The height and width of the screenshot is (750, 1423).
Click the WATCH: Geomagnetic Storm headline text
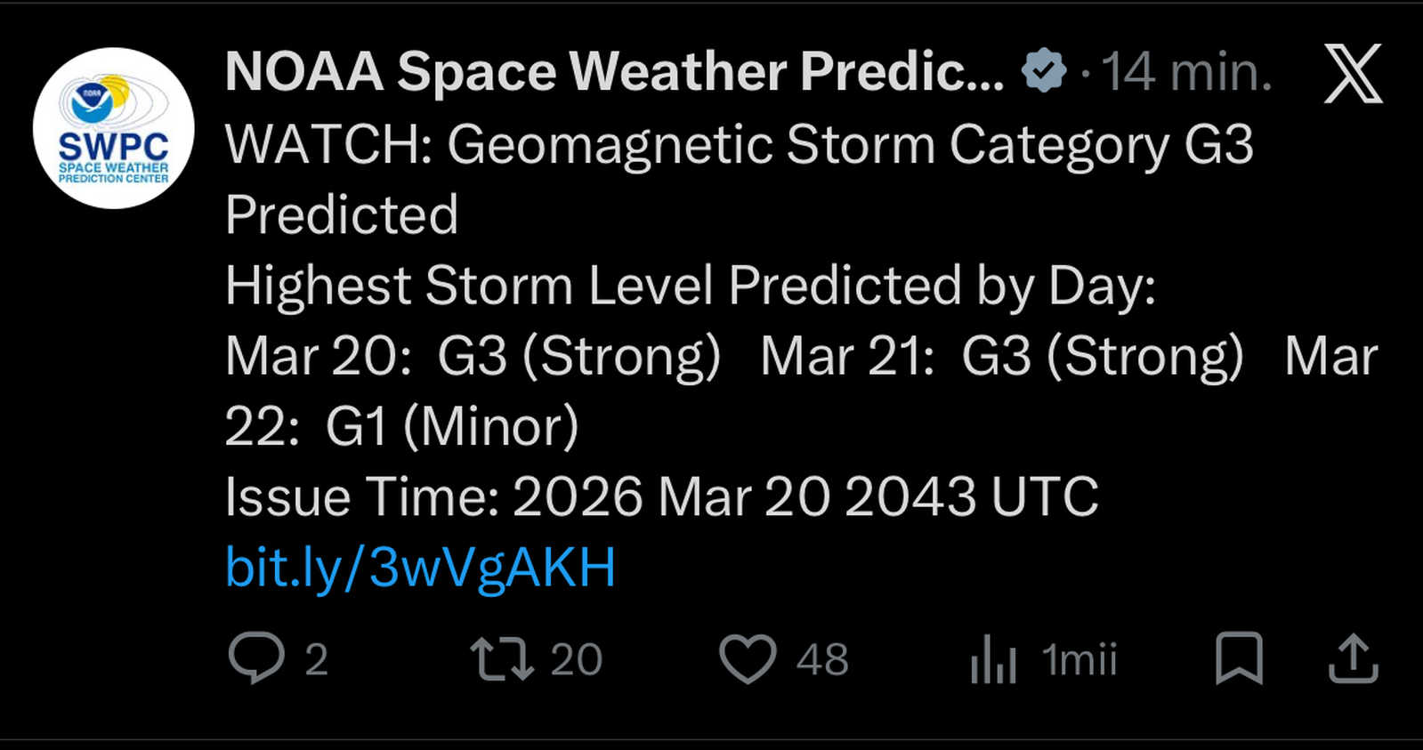point(739,144)
